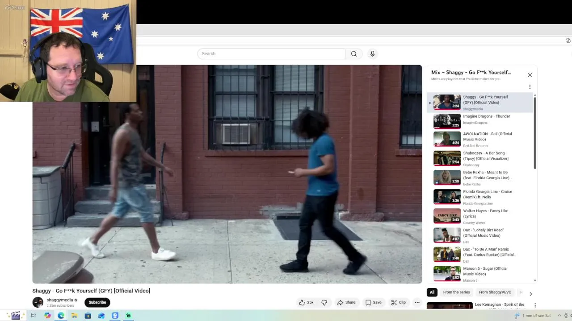Select Shaboozey - A Bar Song title
Viewport: 572px width, 321px height.
[x=486, y=156]
